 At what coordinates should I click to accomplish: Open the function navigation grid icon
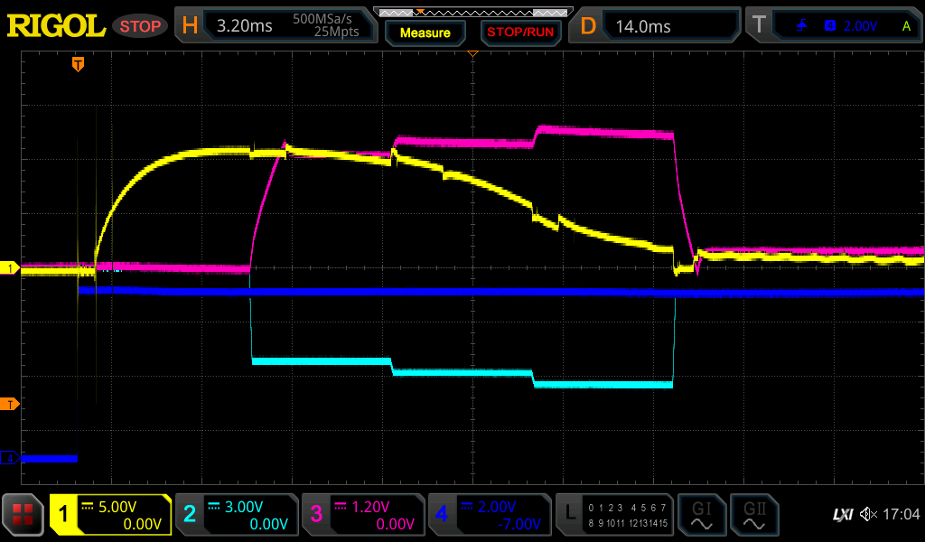(x=23, y=515)
